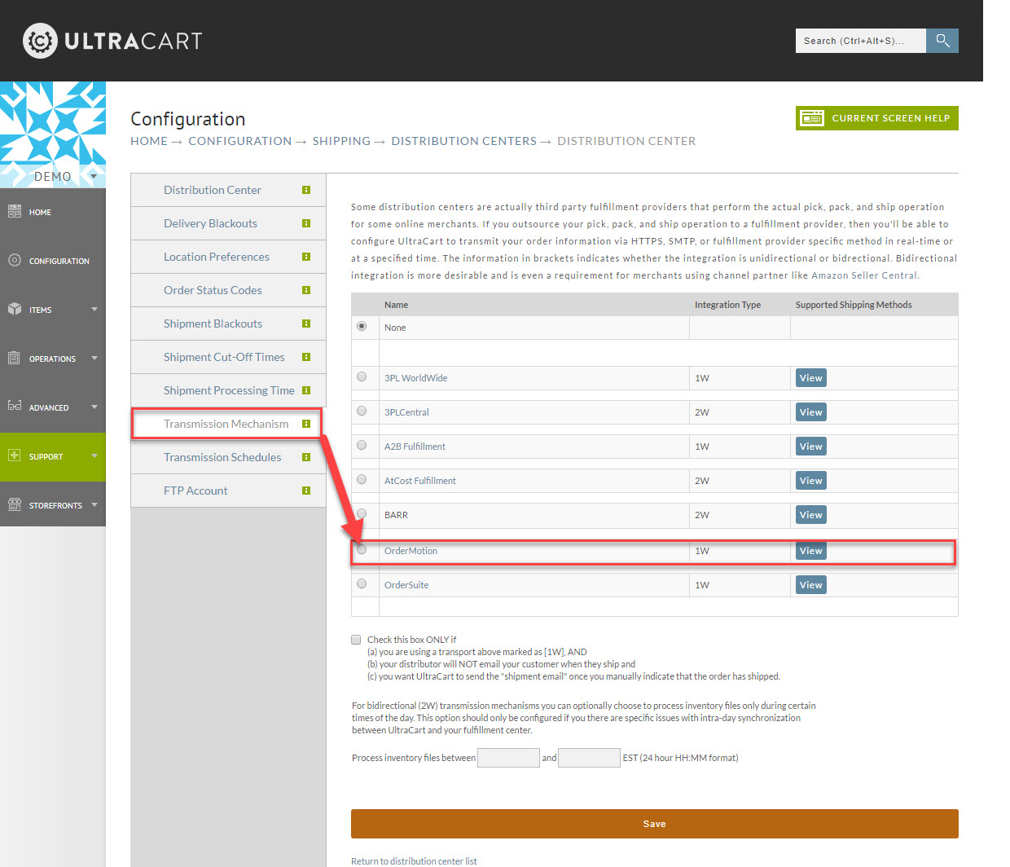Click the Storefronts shop icon in sidebar
Viewport: 1010px width, 867px height.
(15, 504)
